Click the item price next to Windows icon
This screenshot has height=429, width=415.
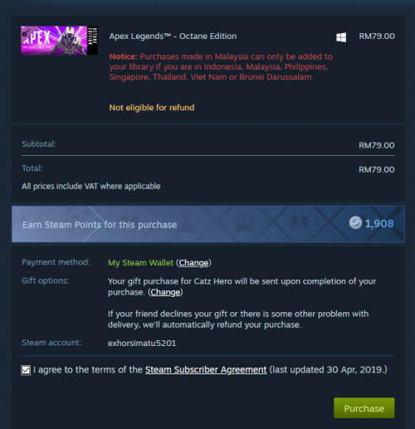[377, 37]
